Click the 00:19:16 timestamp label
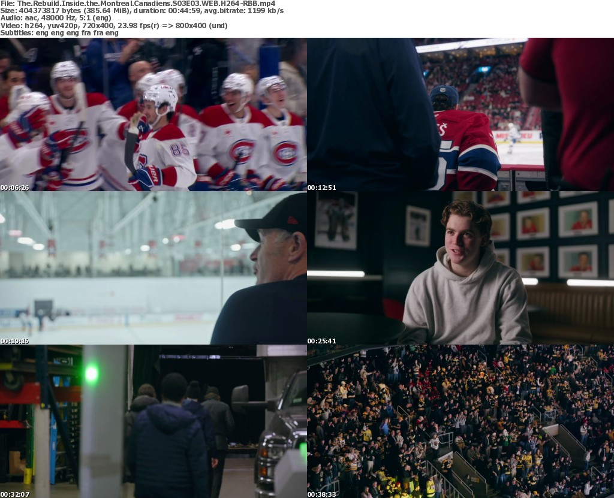The height and width of the screenshot is (498, 614). 14,341
